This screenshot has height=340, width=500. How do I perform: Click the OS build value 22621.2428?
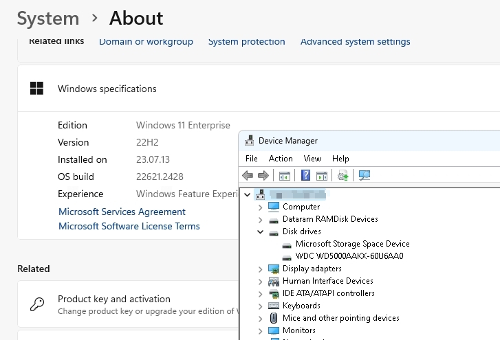(x=160, y=177)
